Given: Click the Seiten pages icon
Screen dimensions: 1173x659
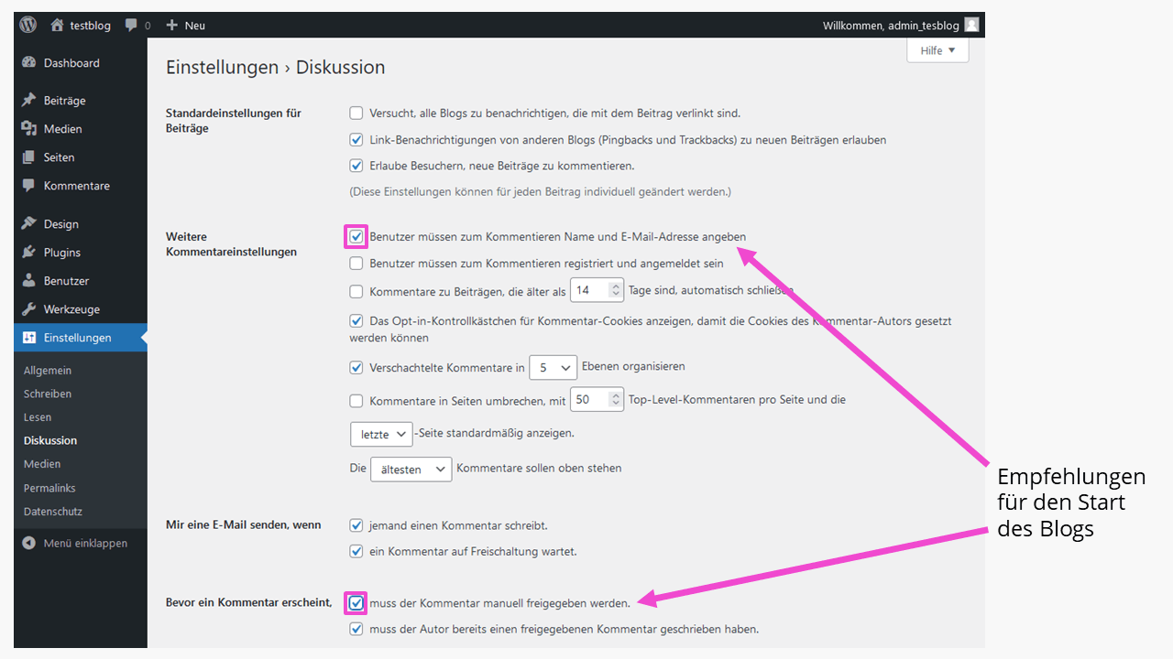Looking at the screenshot, I should tap(29, 157).
